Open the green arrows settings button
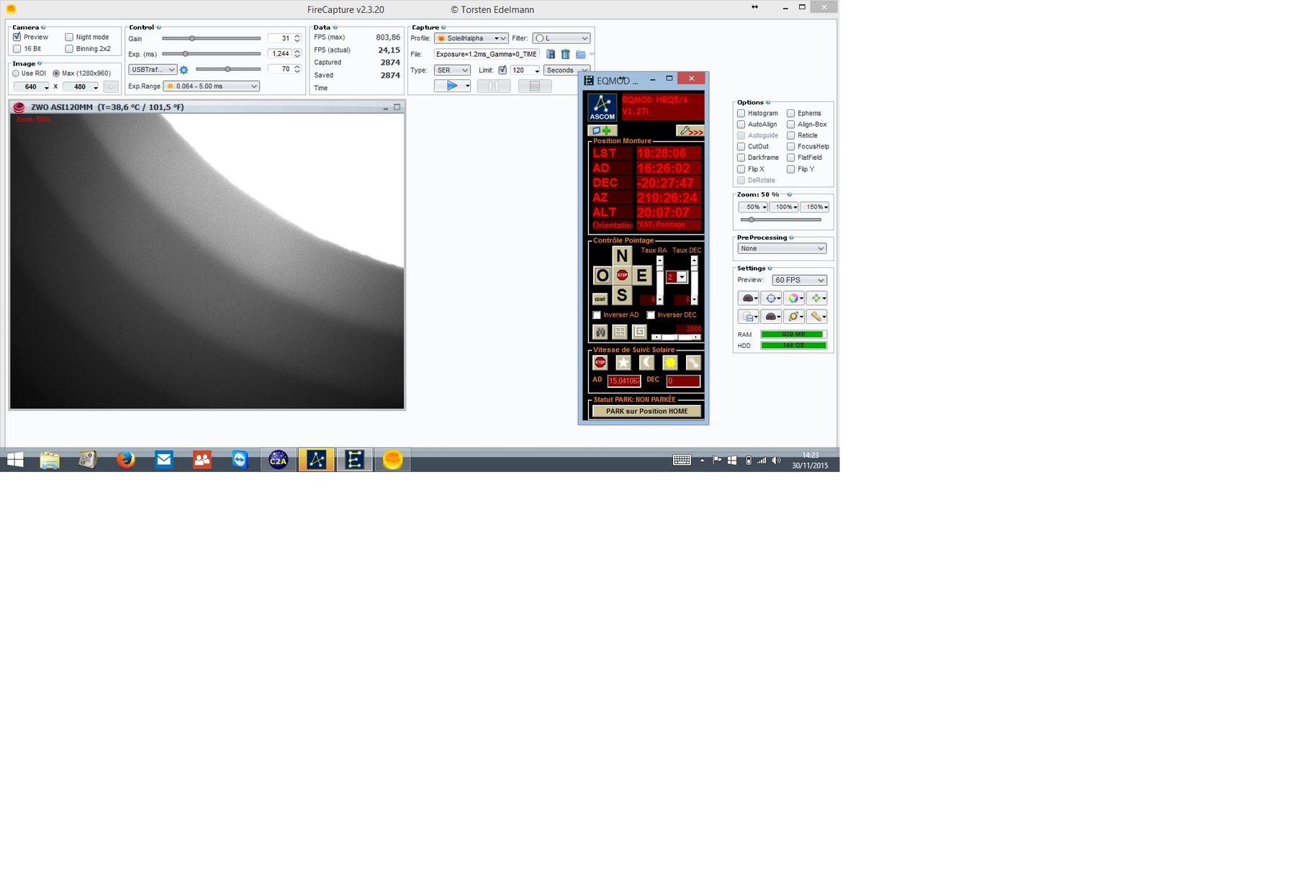Viewport: 1313px width, 875px height. point(817,298)
